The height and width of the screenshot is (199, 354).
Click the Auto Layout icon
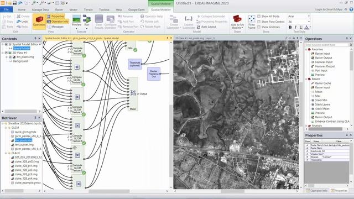point(206,27)
